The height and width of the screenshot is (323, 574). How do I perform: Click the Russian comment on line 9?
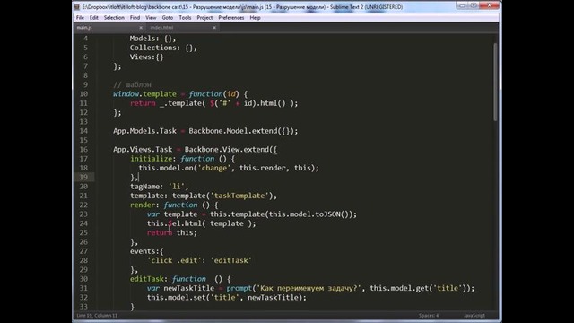132,84
